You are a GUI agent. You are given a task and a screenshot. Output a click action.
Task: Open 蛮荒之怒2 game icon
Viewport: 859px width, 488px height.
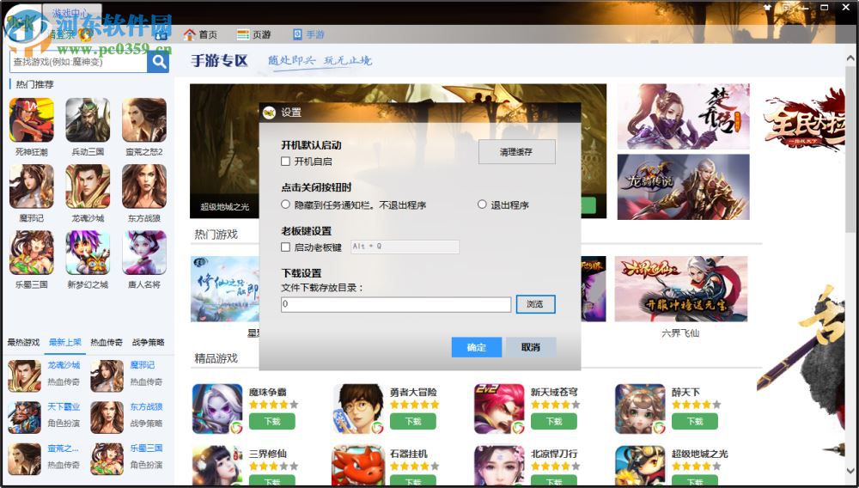144,120
